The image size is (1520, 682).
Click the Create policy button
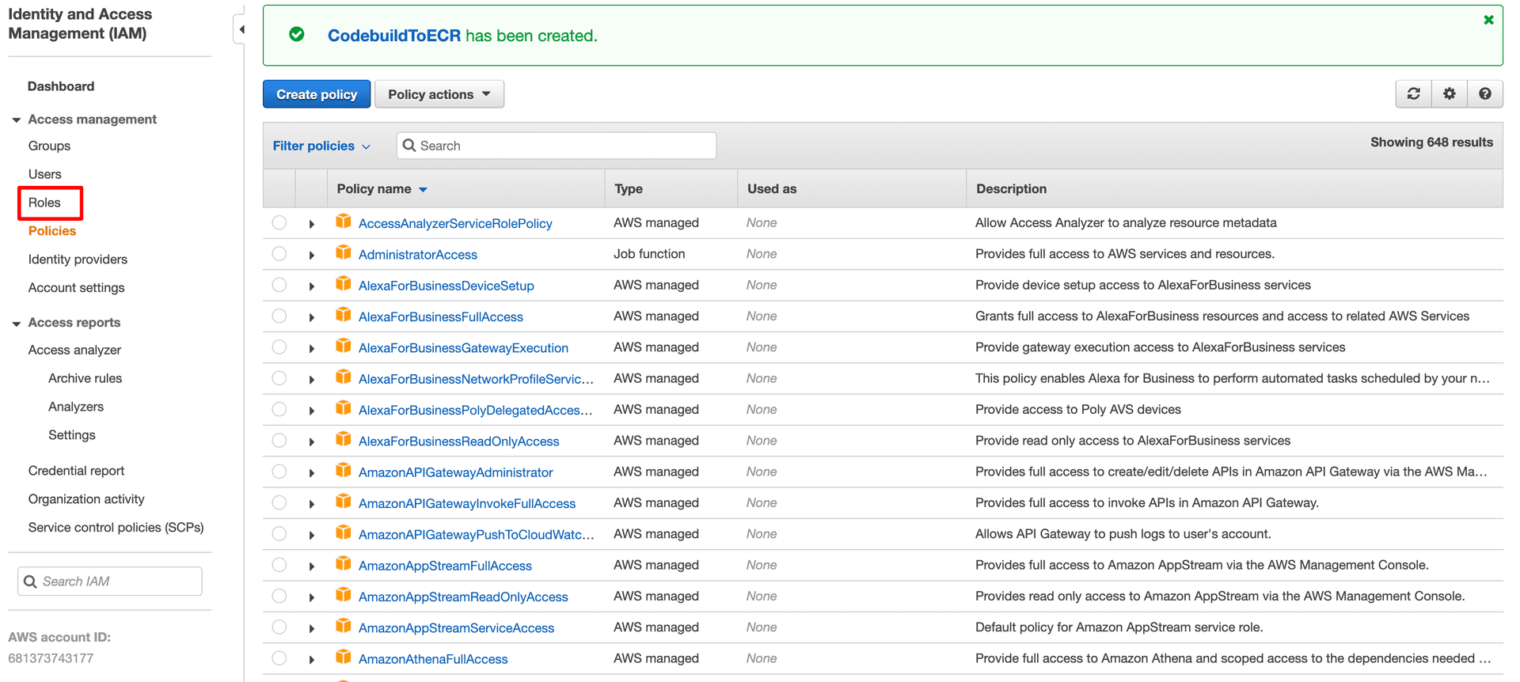pos(317,94)
